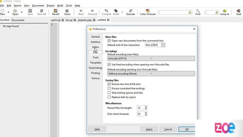The image size is (243, 137).
Task: Enable Ensure consistent line endings
Action: pyautogui.click(x=109, y=88)
